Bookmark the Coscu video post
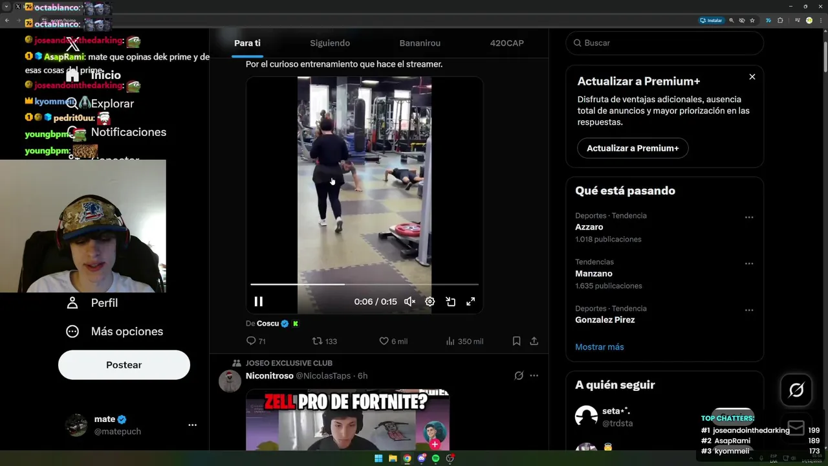This screenshot has width=828, height=466. click(516, 341)
